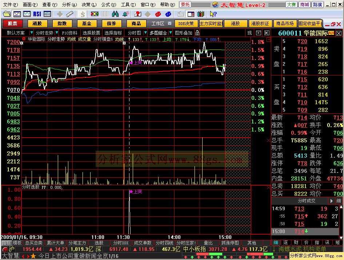Open the DDE决策 button

[x=186, y=24]
